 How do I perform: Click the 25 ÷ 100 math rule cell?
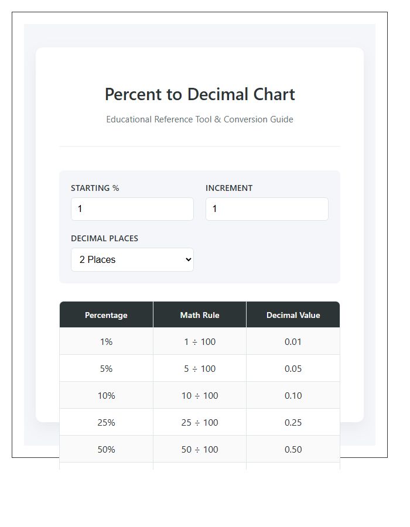(x=199, y=422)
